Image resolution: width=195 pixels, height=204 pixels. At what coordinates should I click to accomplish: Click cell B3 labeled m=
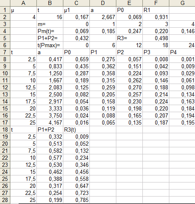point(50,24)
